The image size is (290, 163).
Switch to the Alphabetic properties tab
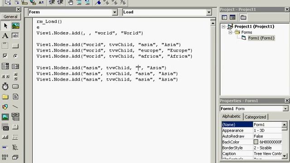tap(232, 116)
